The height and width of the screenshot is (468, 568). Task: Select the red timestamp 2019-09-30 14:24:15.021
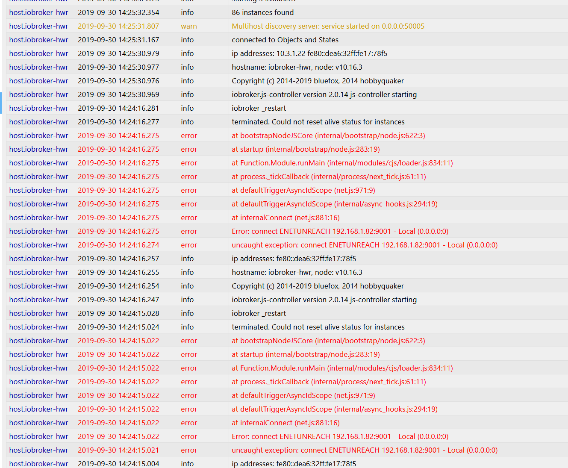(x=118, y=450)
